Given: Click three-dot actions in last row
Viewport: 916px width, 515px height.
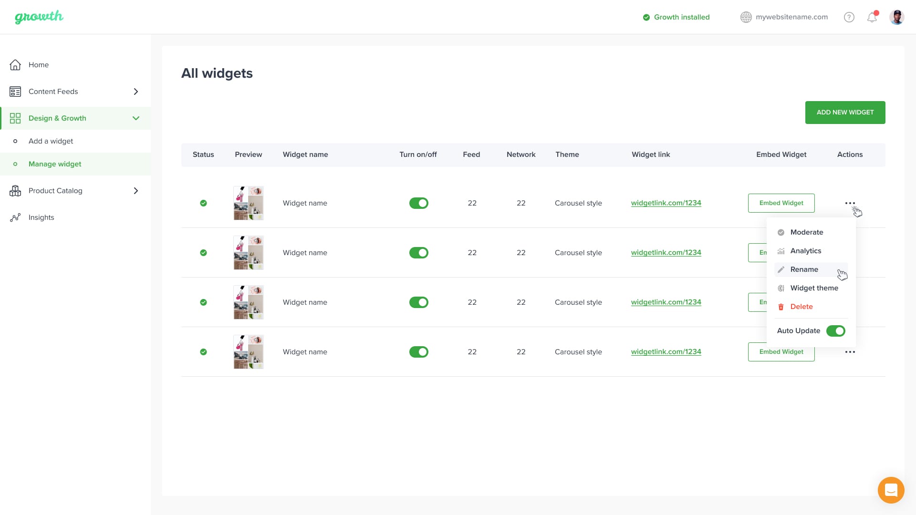Looking at the screenshot, I should tap(850, 352).
